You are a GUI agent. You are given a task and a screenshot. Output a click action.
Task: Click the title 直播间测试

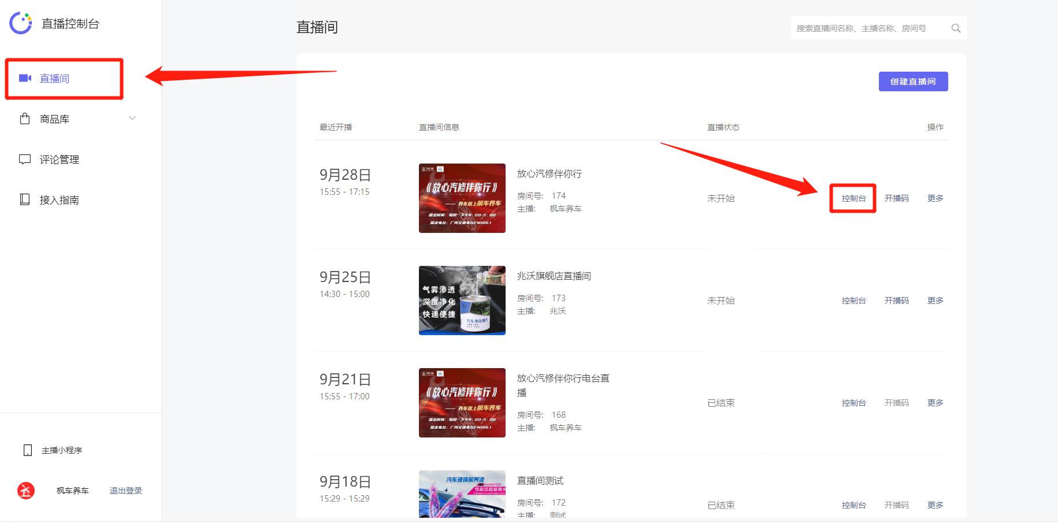540,481
